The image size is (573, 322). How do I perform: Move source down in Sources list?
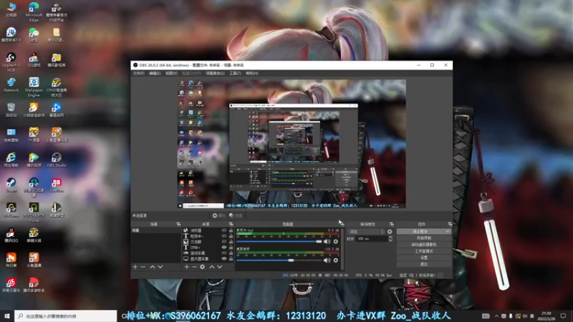pyautogui.click(x=220, y=267)
